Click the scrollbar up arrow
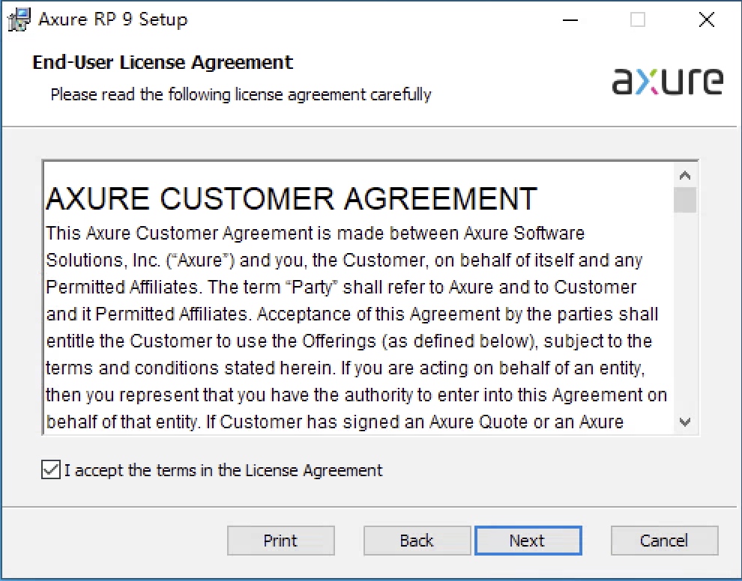Screen dimensions: 742x581 coord(685,174)
